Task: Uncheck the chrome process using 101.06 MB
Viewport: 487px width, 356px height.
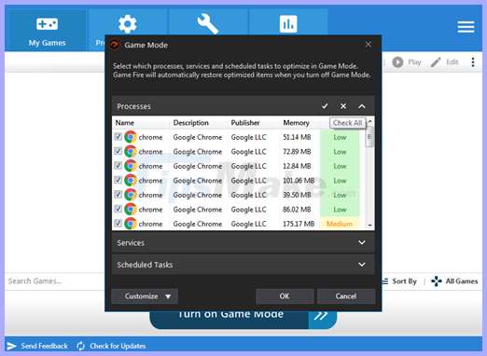Action: 118,180
